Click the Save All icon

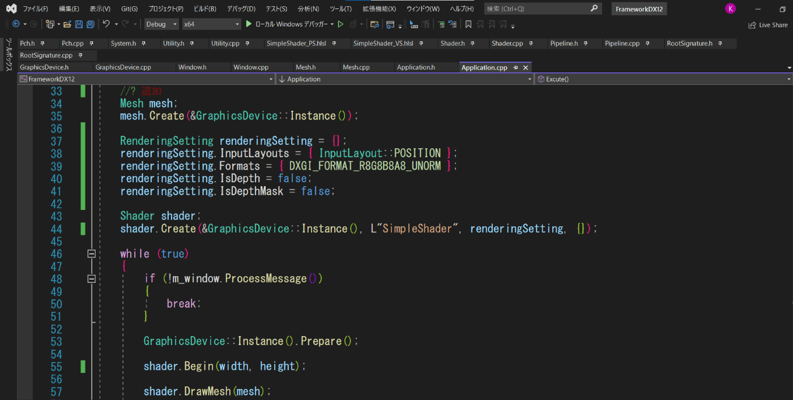91,24
